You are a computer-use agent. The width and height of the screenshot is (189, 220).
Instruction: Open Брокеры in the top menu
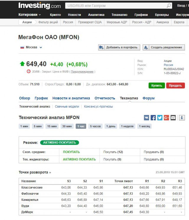162,15
